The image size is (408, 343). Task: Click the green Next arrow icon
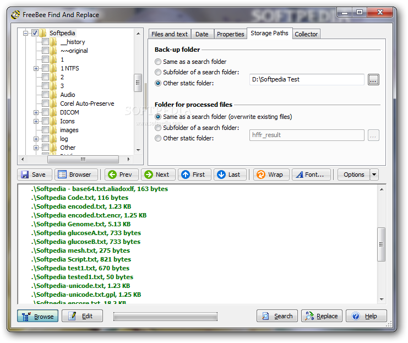[149, 175]
